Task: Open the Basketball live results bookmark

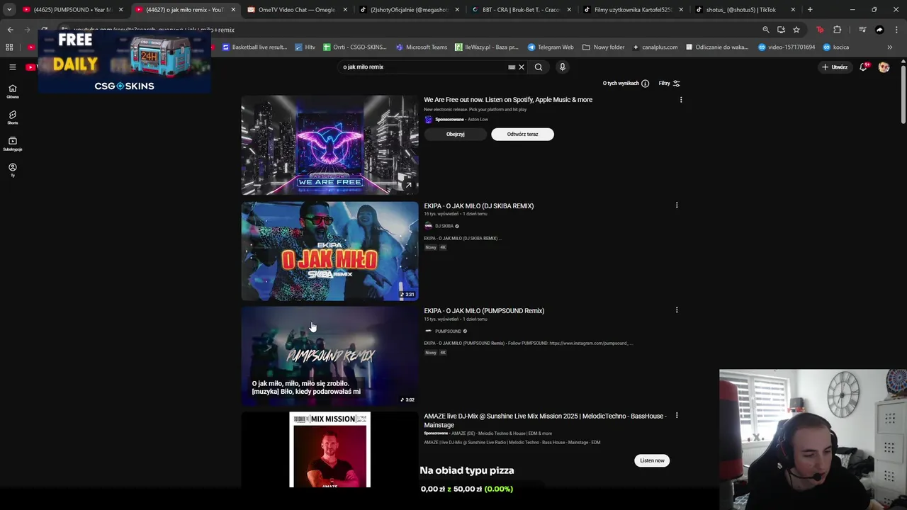Action: pos(254,47)
